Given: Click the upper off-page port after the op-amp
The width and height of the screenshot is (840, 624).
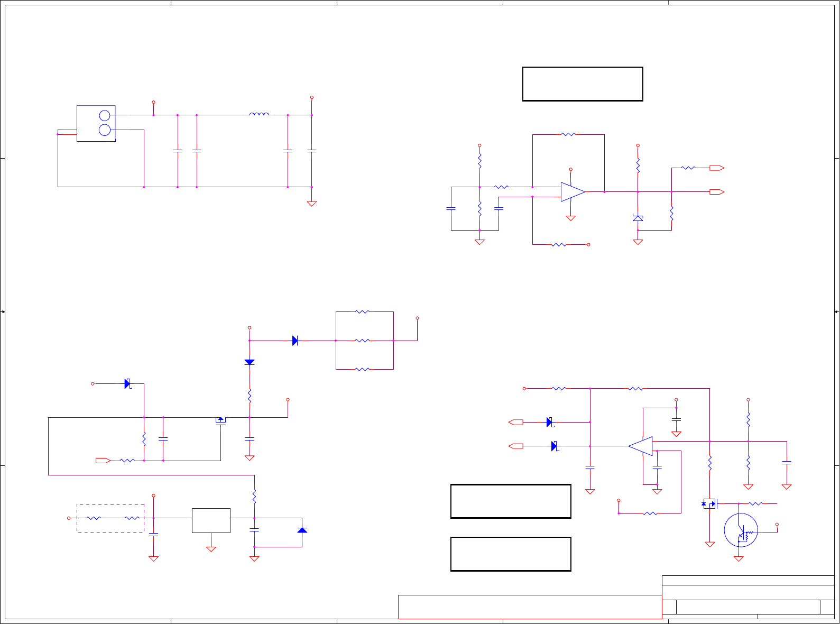Looking at the screenshot, I should coord(717,168).
